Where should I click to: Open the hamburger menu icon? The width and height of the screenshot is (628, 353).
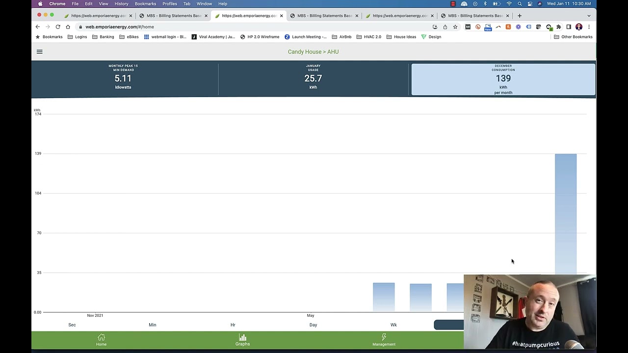pyautogui.click(x=40, y=51)
